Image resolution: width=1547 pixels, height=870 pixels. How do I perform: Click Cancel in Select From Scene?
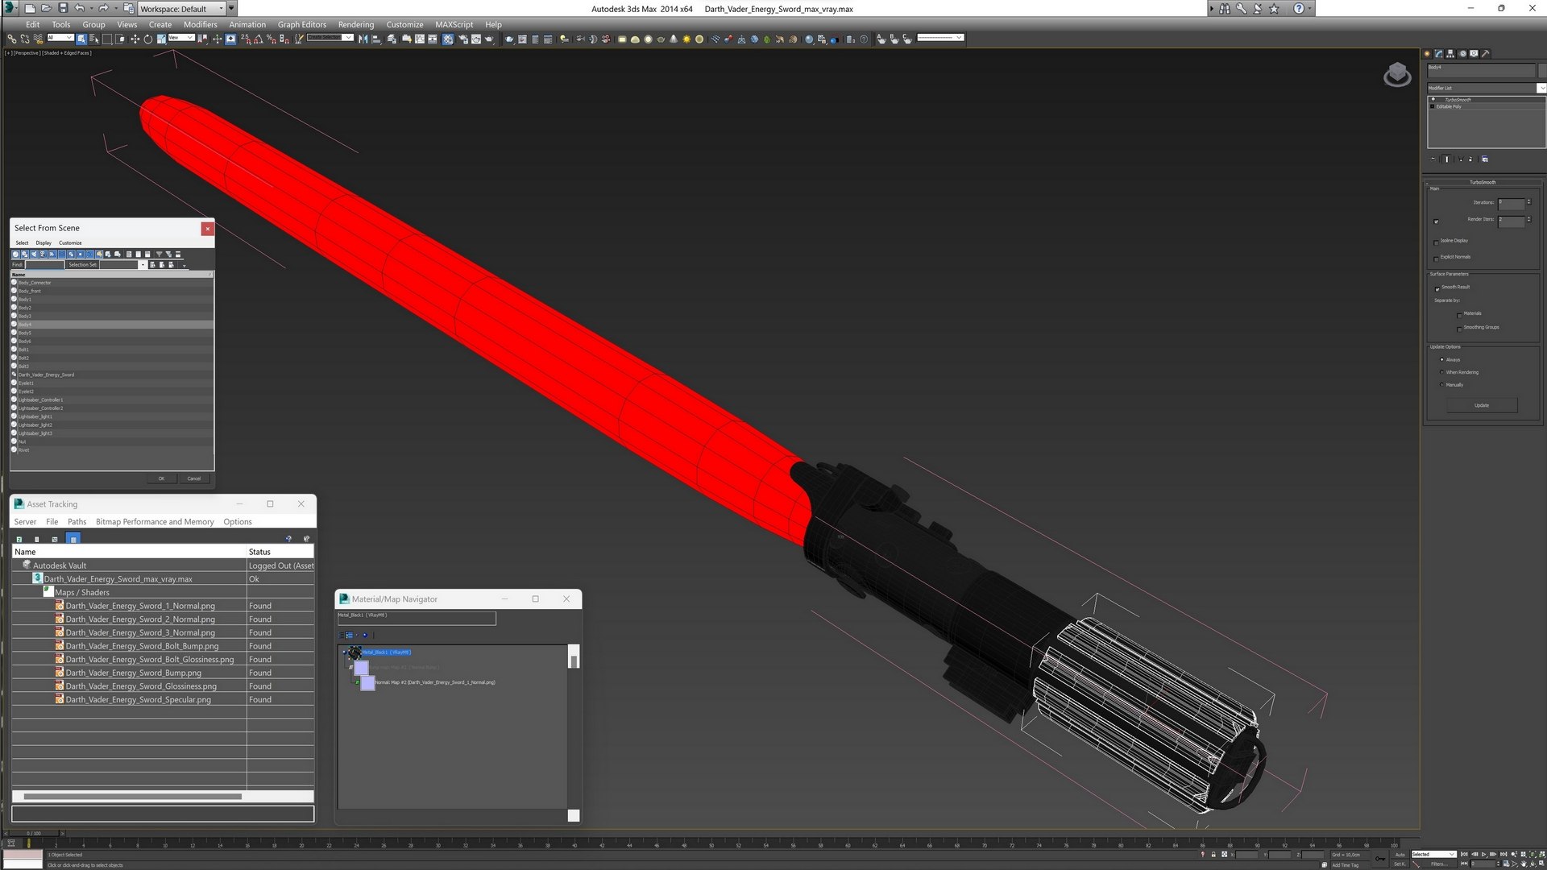(x=194, y=478)
